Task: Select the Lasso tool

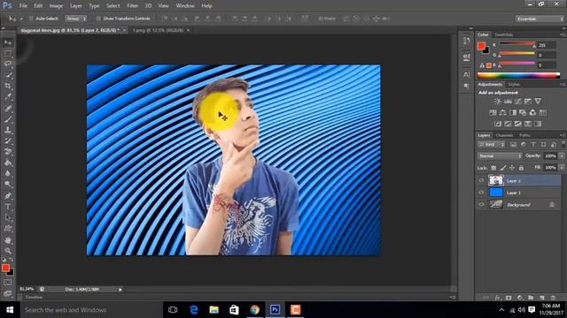Action: point(8,64)
